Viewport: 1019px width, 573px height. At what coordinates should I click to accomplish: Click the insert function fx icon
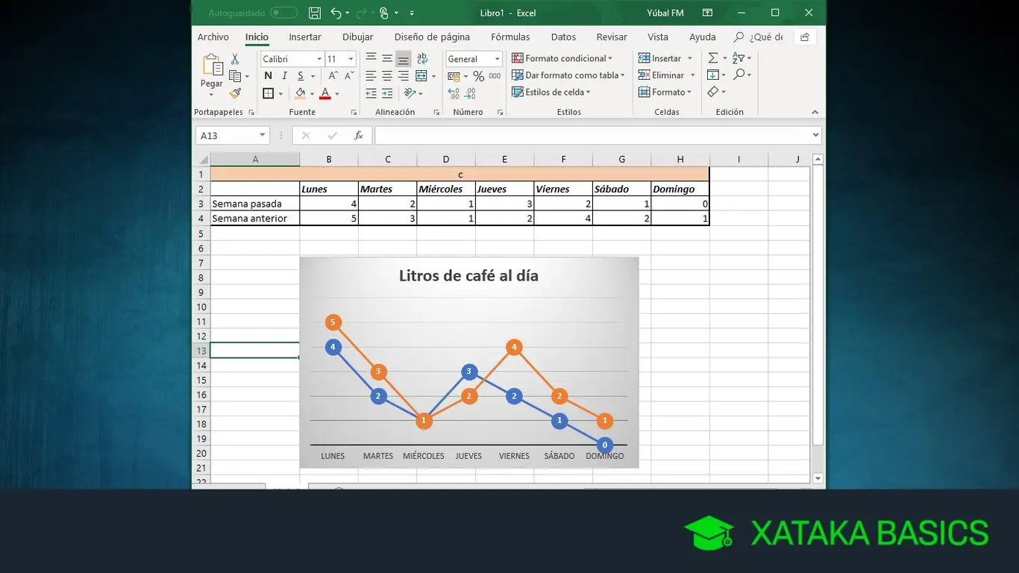click(x=359, y=135)
